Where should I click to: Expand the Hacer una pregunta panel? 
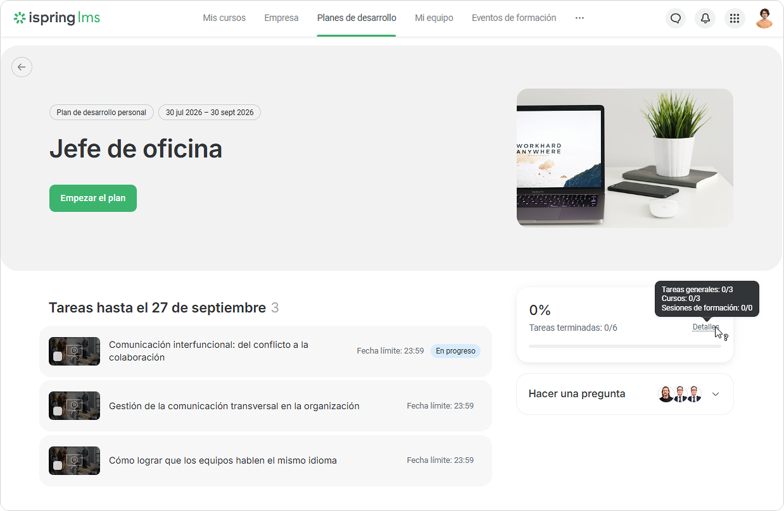click(716, 394)
